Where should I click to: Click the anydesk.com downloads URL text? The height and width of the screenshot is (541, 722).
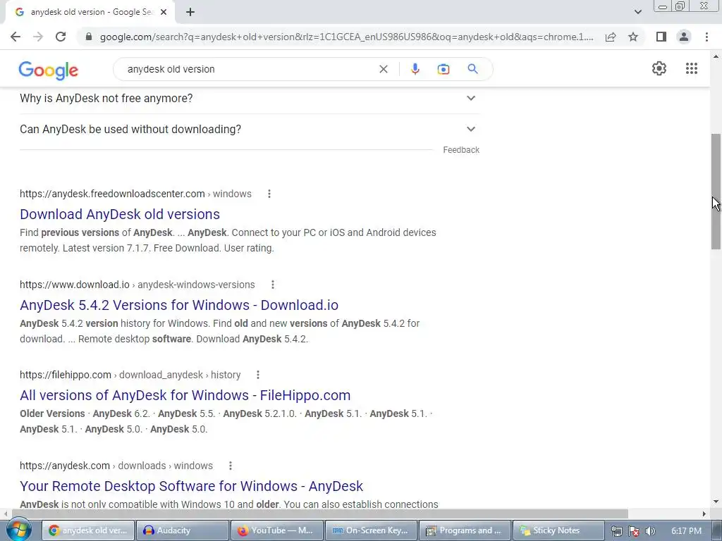click(116, 466)
